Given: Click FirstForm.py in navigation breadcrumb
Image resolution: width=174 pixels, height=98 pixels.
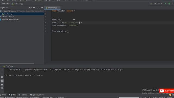Looking at the screenshot, I should coord(17,4).
